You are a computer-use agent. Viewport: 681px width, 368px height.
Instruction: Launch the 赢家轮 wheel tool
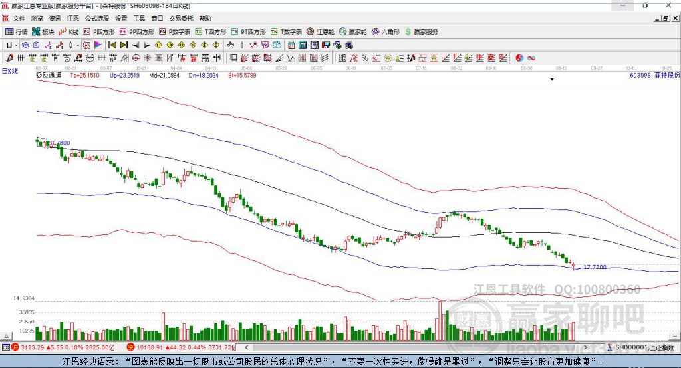tap(353, 32)
